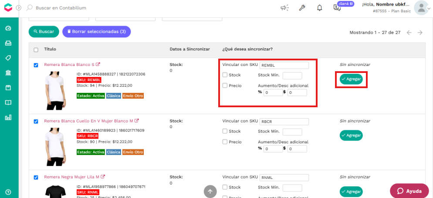Click Agregar for Remera Blanca Blanco S
Image resolution: width=433 pixels, height=198 pixels.
coord(351,79)
